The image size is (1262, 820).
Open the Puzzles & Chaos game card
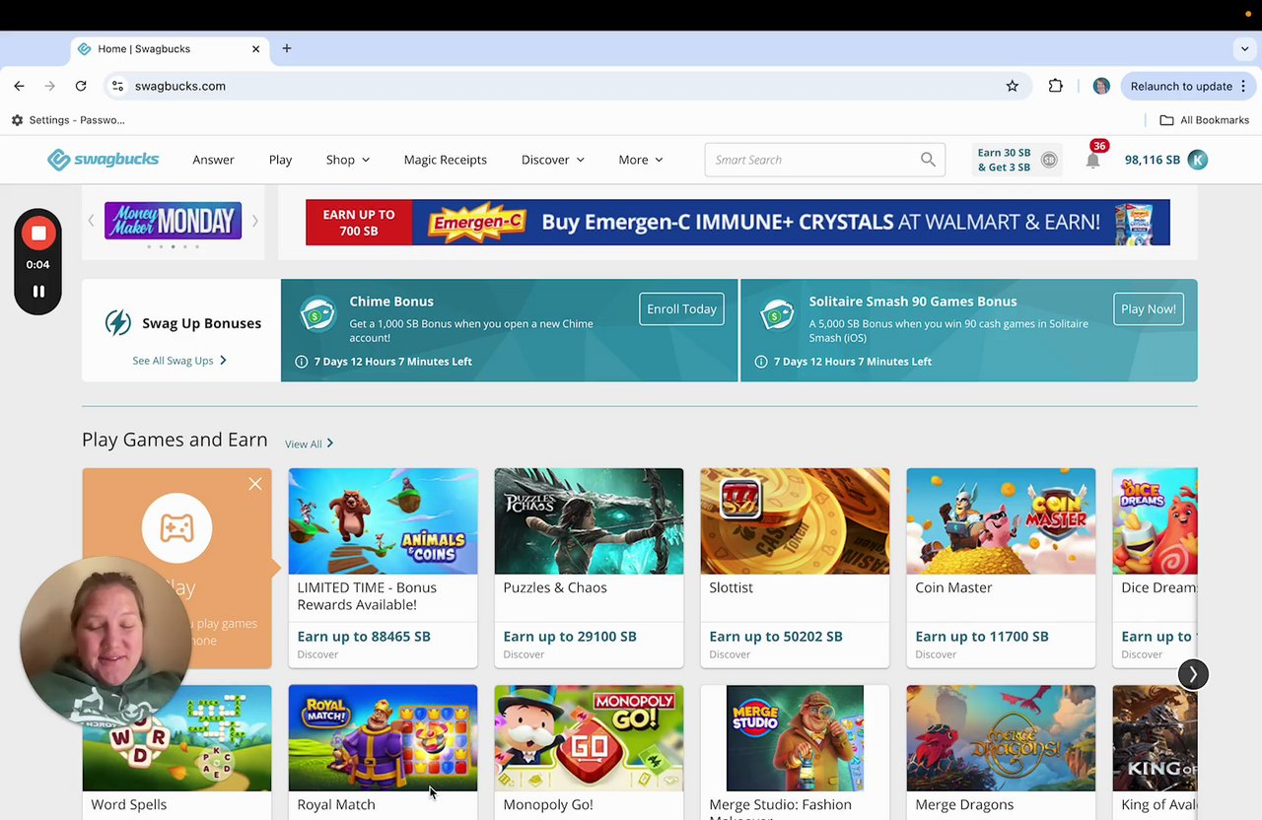tap(589, 568)
